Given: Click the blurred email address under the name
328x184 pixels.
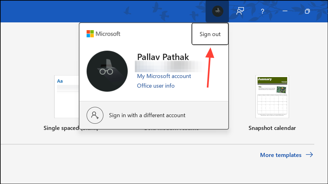Looking at the screenshot, I should pos(168,66).
